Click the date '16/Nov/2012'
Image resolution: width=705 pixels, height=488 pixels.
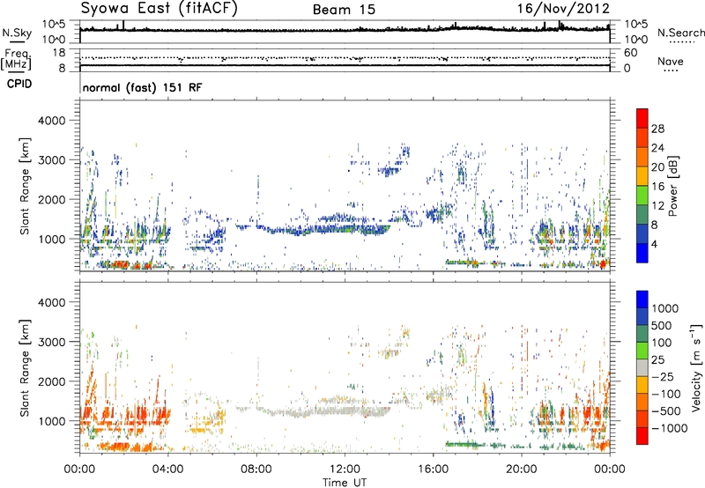pyautogui.click(x=563, y=9)
